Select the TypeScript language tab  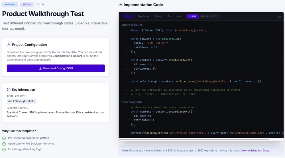(x=144, y=16)
